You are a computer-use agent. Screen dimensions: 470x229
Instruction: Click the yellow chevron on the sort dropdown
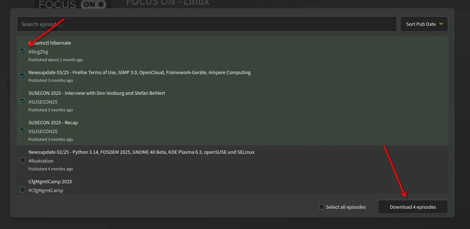[x=441, y=24]
